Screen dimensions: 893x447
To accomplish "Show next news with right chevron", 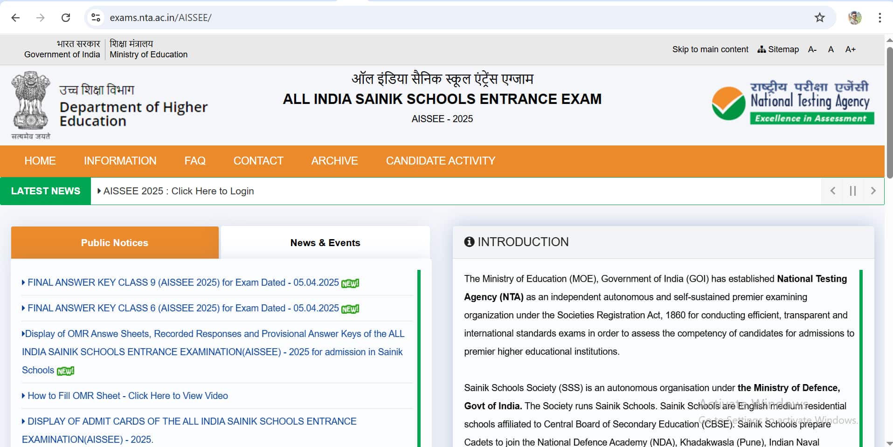I will click(873, 191).
